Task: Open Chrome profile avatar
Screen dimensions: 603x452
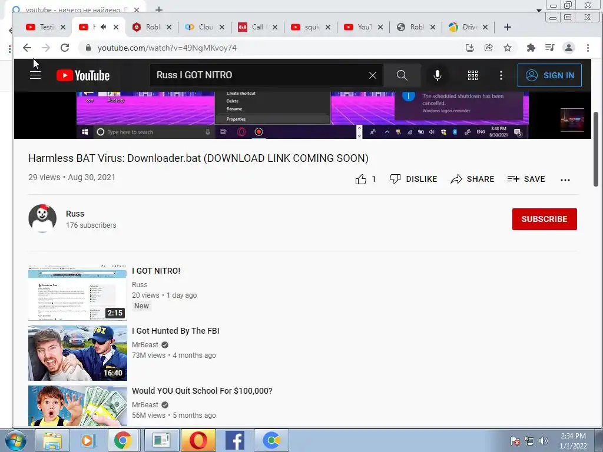Action: tap(569, 48)
